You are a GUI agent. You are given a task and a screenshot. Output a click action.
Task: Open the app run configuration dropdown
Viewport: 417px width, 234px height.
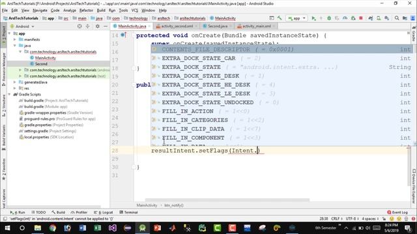coord(297,18)
